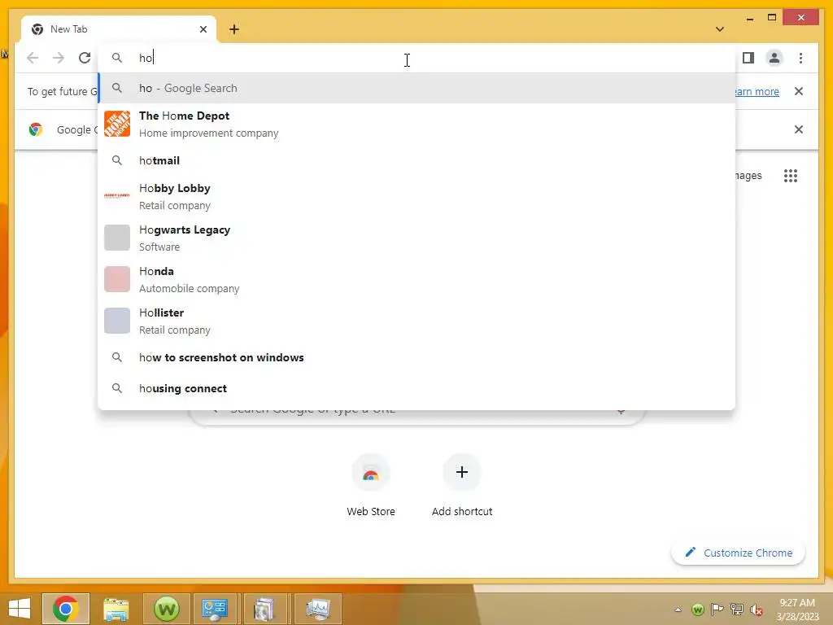Open new tab with plus button
Image resolution: width=833 pixels, height=625 pixels.
[x=234, y=29]
